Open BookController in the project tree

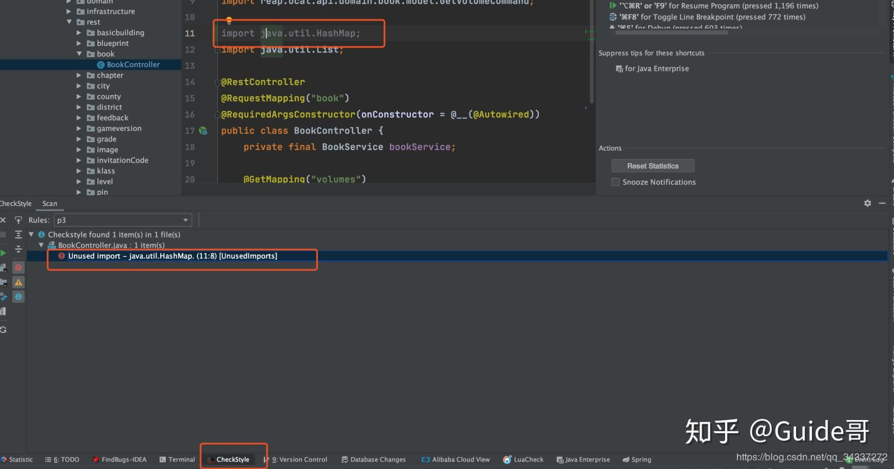click(x=133, y=65)
